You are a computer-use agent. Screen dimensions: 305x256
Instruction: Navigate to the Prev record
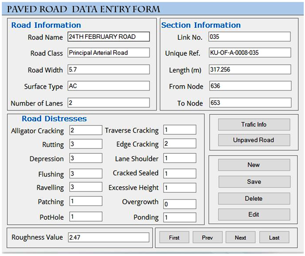(207, 237)
